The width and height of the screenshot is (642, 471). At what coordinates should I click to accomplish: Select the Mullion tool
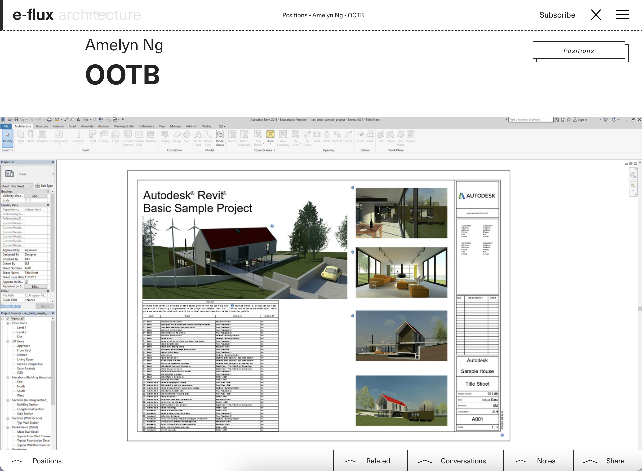point(150,137)
